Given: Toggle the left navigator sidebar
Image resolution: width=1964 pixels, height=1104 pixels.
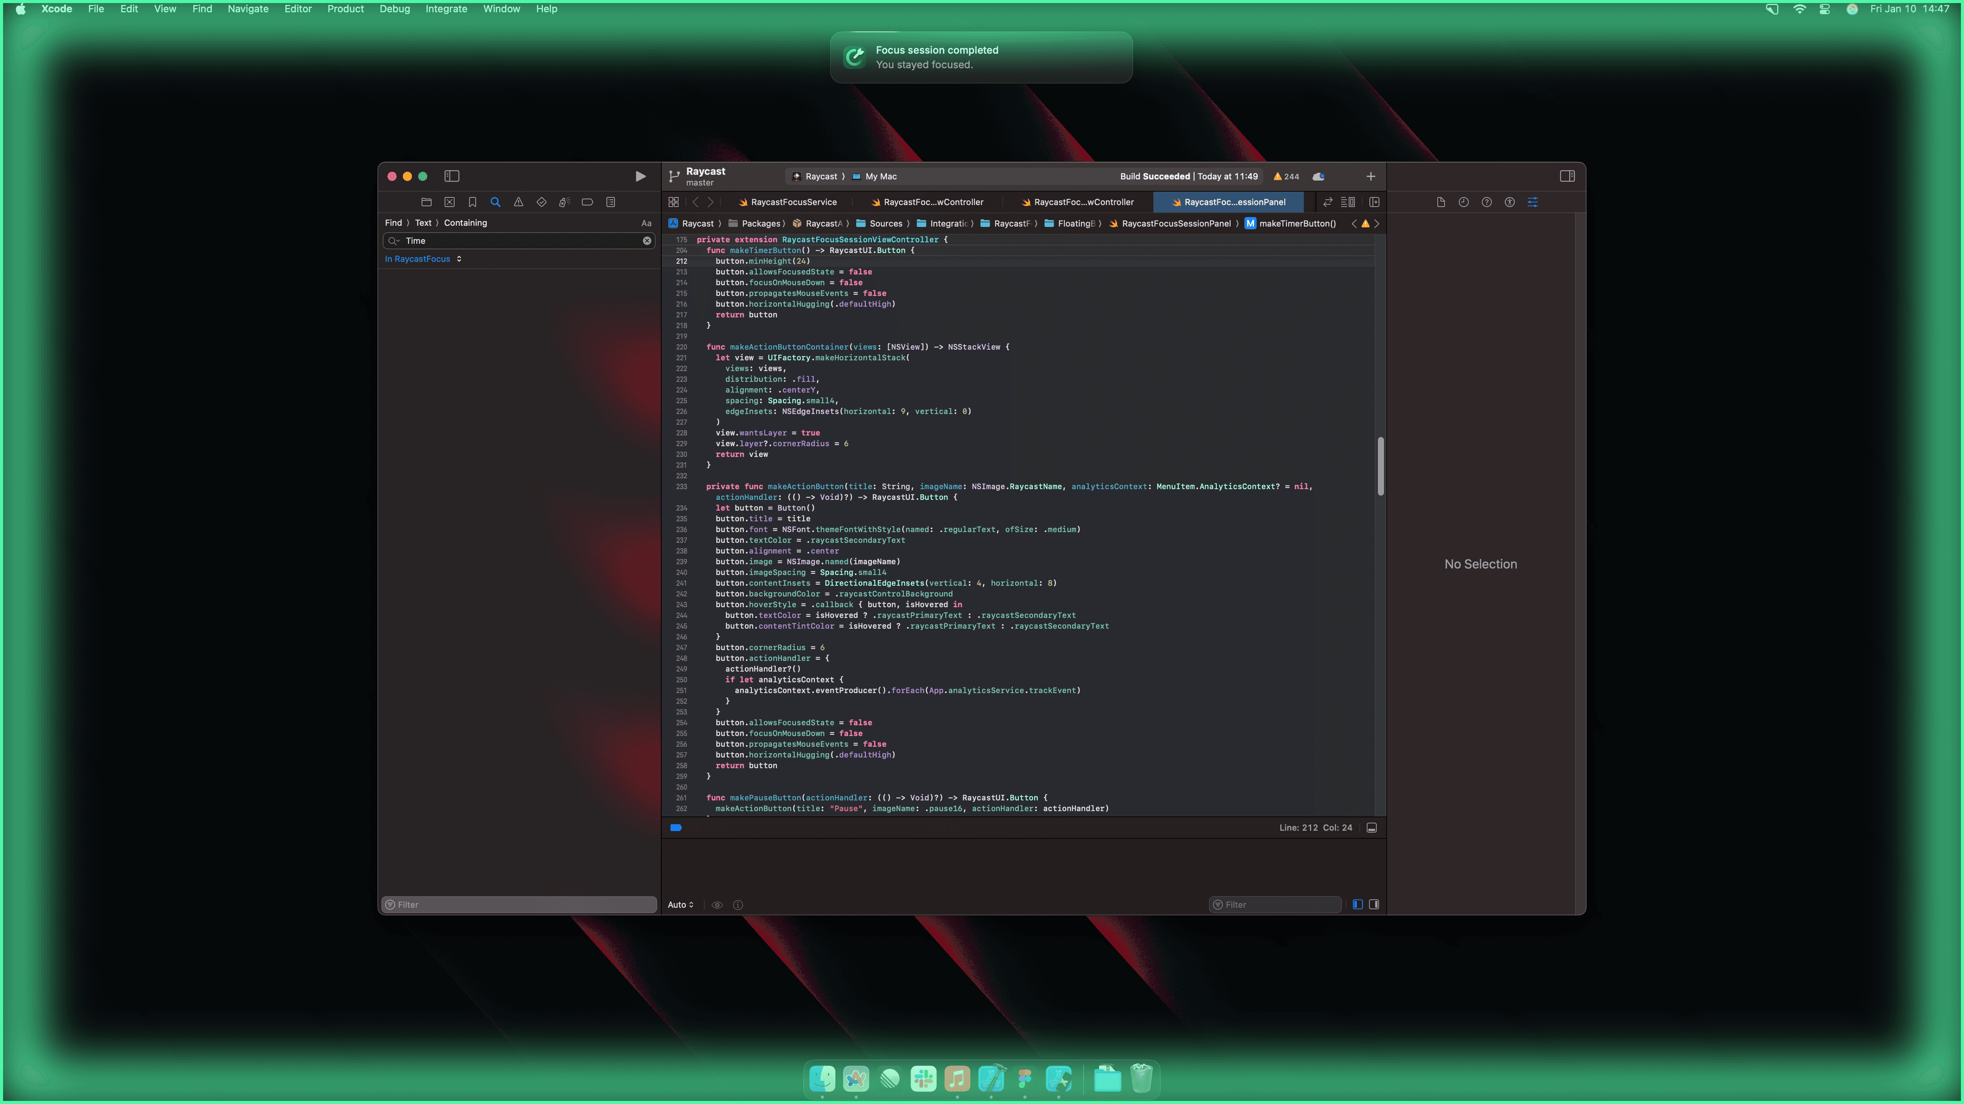Looking at the screenshot, I should coord(452,176).
